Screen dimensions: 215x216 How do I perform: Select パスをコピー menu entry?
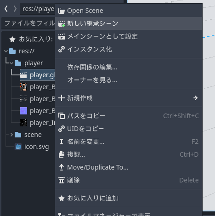pyautogui.click(x=129, y=116)
